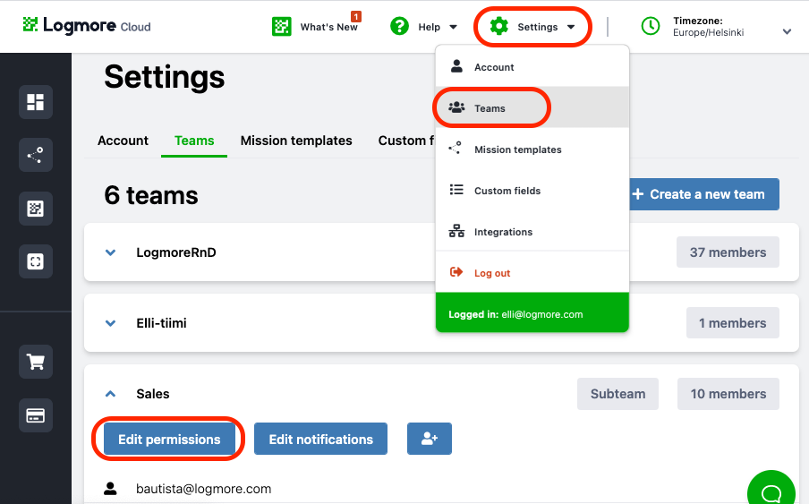This screenshot has width=809, height=504.
Task: Click the red notification badge on What's New
Action: click(x=356, y=16)
